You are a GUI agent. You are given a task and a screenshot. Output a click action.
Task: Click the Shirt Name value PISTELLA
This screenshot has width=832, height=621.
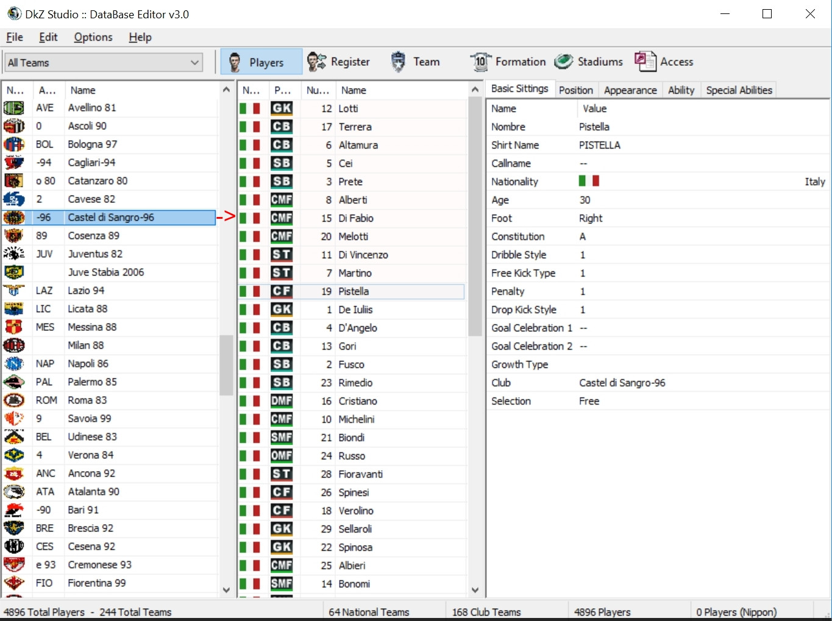(x=600, y=145)
